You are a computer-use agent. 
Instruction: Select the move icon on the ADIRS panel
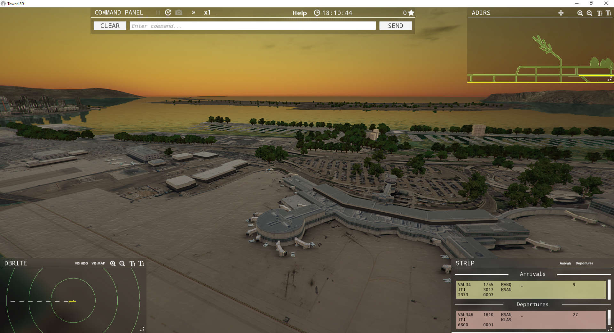(x=561, y=13)
